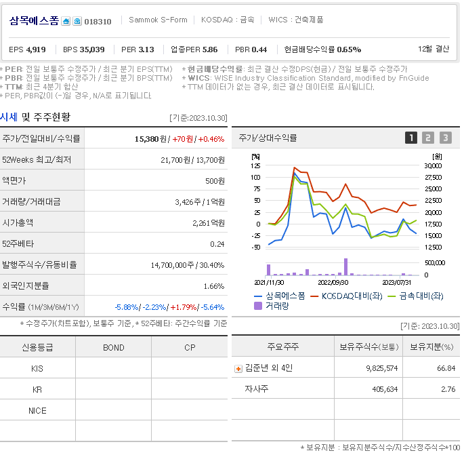This screenshot has height=455, width=464.
Task: Click the volume bar chart
Action: (342, 267)
